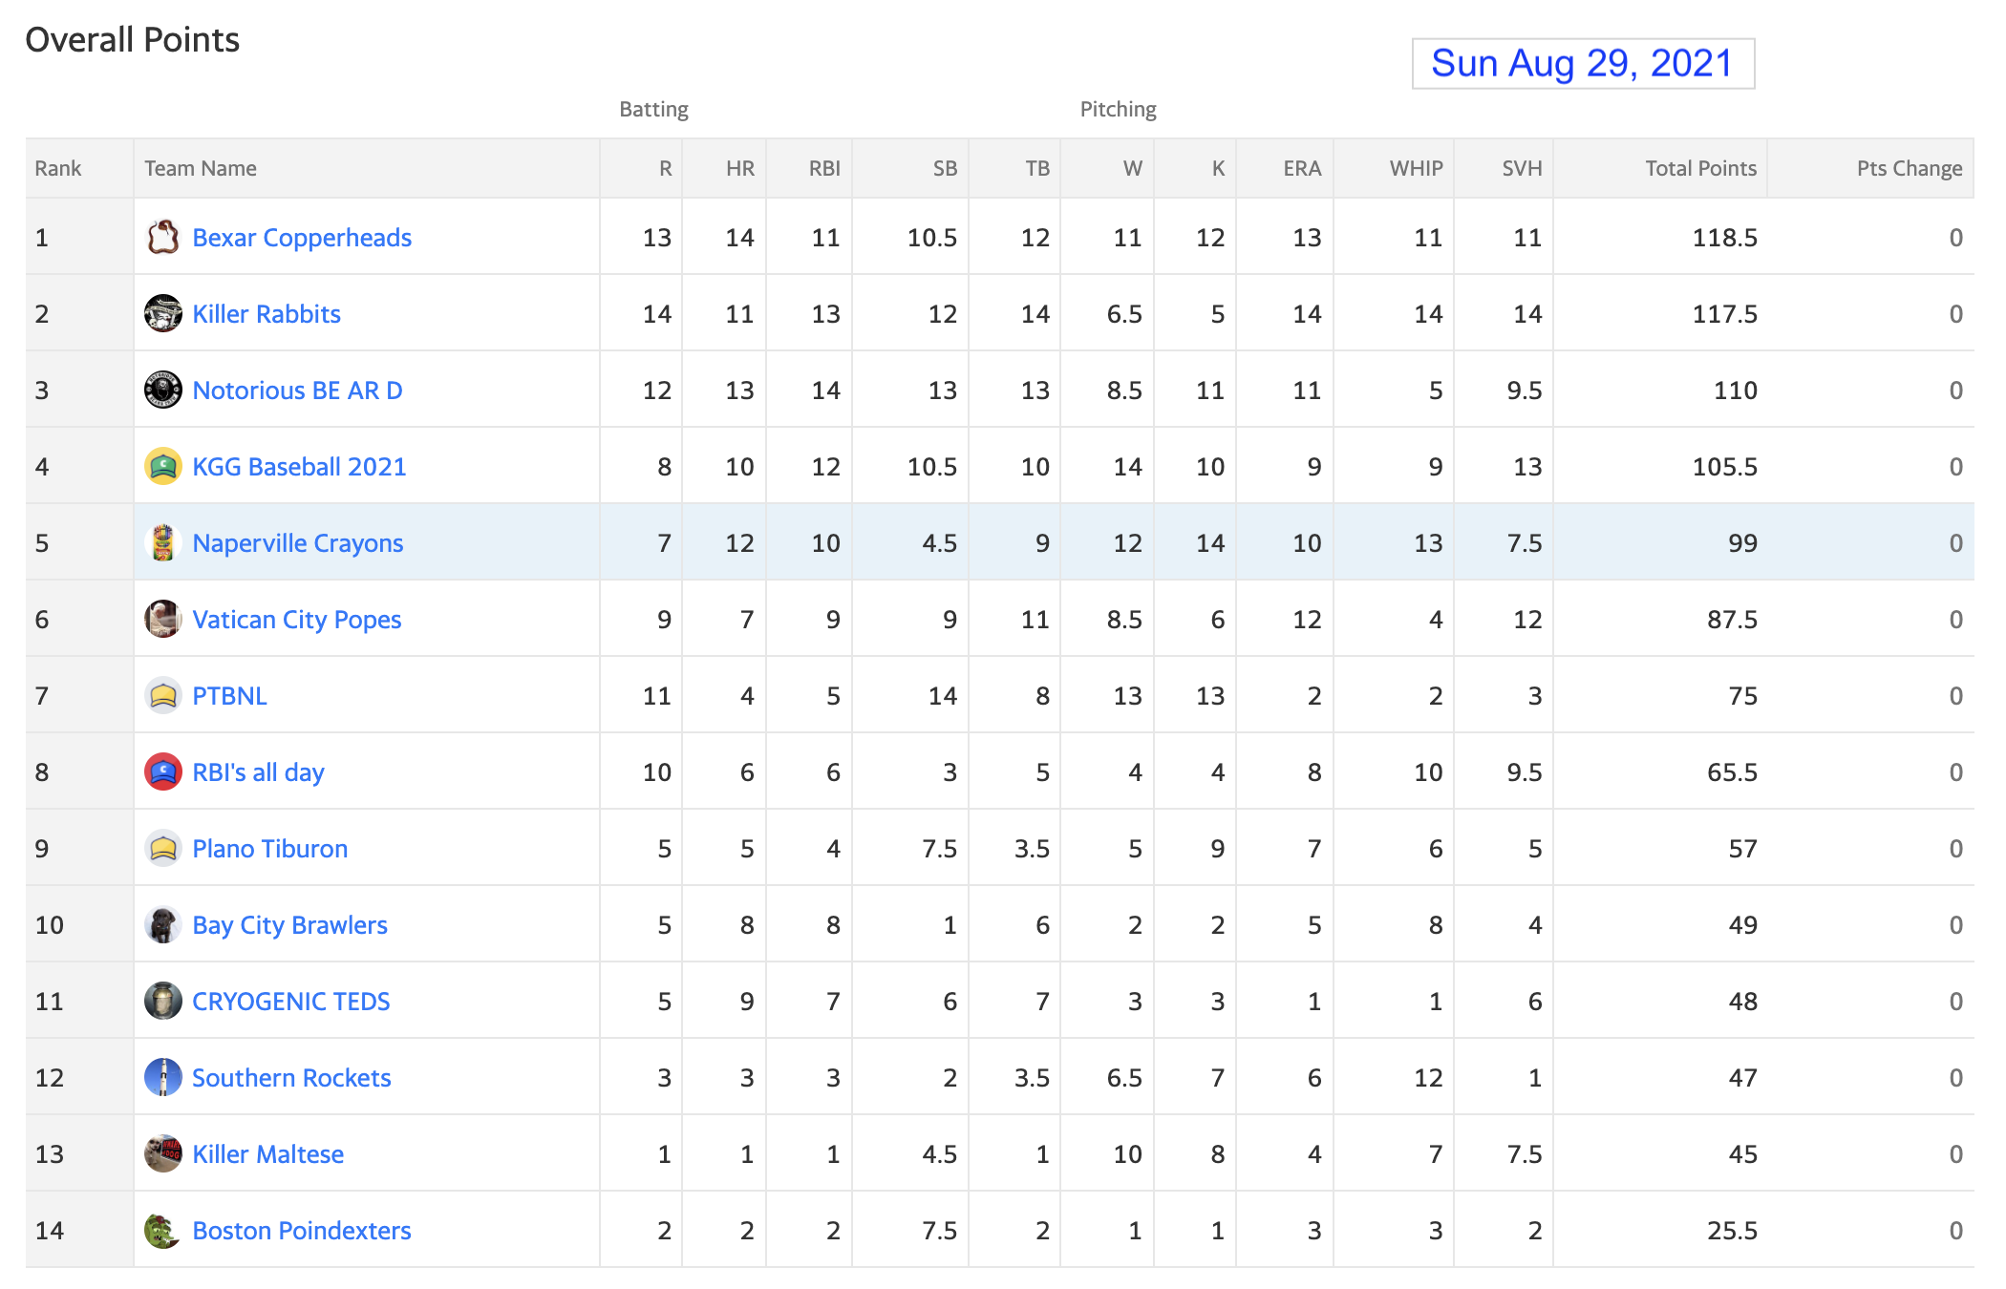Viewport: 2006px width, 1289px height.
Task: Click the Notorious BE AR D logo
Action: 163,390
